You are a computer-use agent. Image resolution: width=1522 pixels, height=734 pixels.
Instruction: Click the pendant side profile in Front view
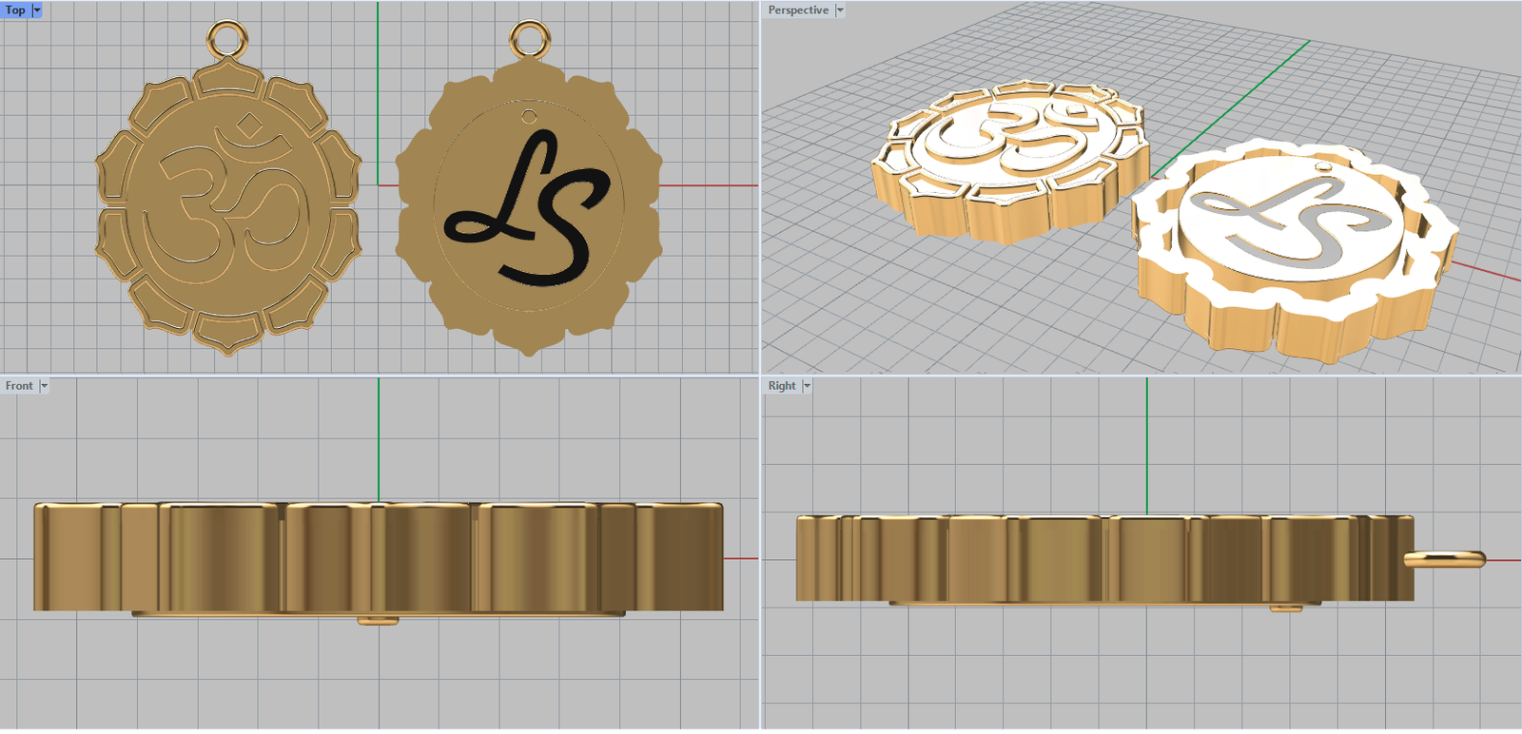[380, 556]
